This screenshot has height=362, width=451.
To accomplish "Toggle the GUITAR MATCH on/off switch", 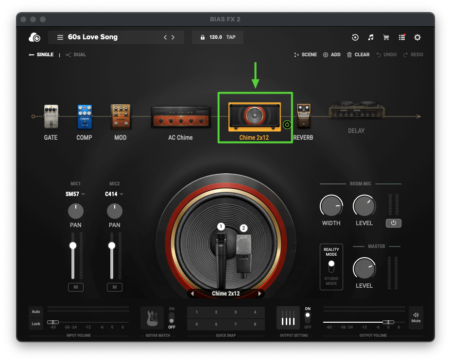I will (173, 318).
